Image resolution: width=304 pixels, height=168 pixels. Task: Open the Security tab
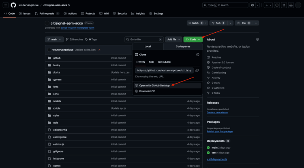(120, 13)
